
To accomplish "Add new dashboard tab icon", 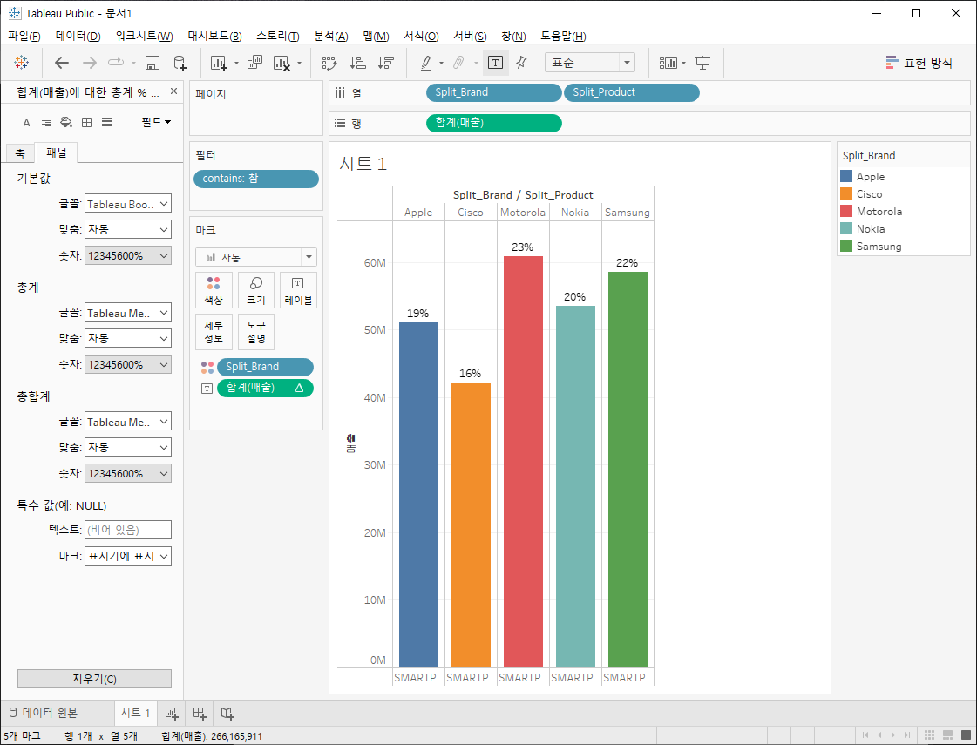I will click(200, 714).
